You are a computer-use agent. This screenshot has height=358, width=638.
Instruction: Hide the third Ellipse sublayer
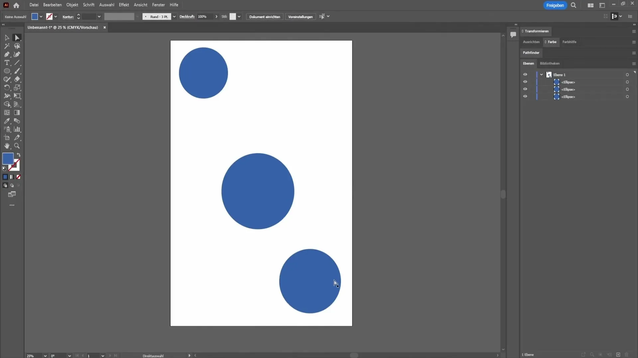[x=525, y=96]
